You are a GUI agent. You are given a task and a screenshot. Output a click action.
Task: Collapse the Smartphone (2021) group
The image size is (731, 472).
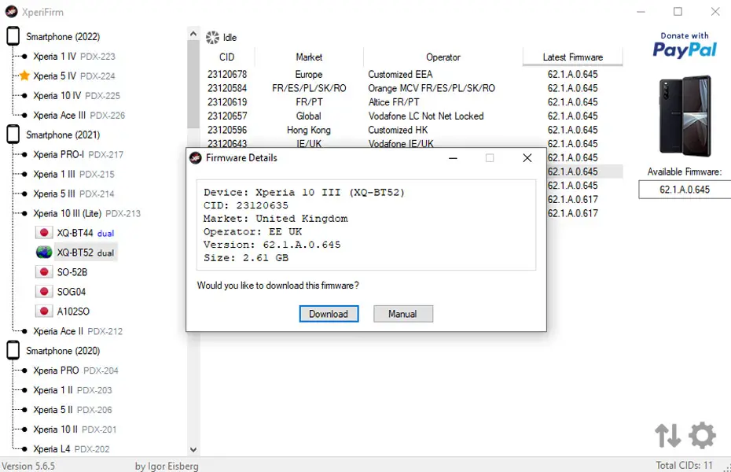pyautogui.click(x=63, y=135)
